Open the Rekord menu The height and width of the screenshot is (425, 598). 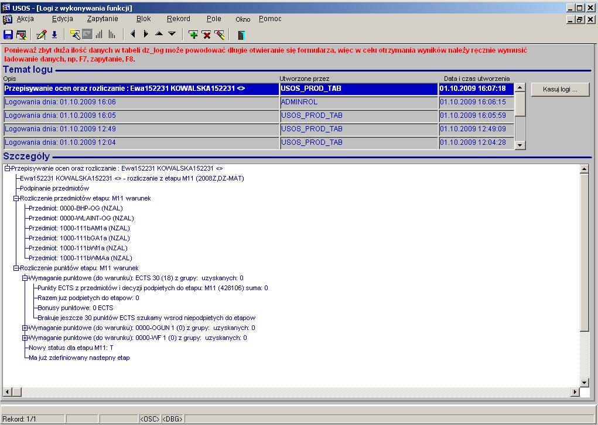(179, 19)
